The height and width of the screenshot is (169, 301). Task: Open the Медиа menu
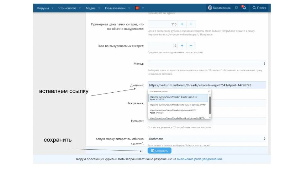[90, 8]
